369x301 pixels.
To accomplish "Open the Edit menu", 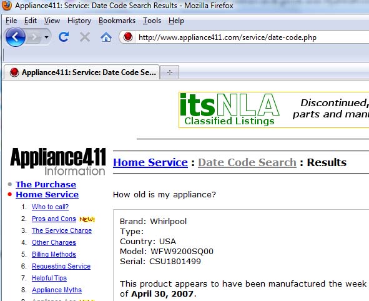I will 31,21.
